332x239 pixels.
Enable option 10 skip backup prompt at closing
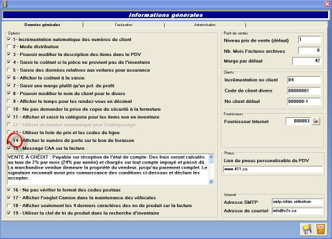tap(9, 109)
